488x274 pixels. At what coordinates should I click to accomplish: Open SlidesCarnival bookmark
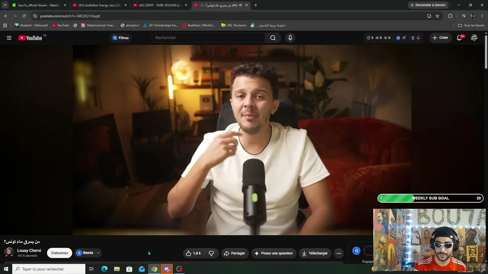pyautogui.click(x=98, y=25)
